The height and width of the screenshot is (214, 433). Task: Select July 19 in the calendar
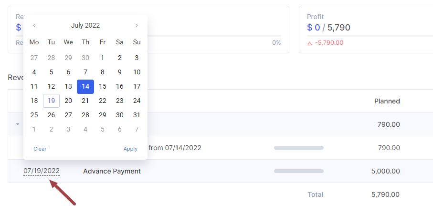tap(51, 101)
